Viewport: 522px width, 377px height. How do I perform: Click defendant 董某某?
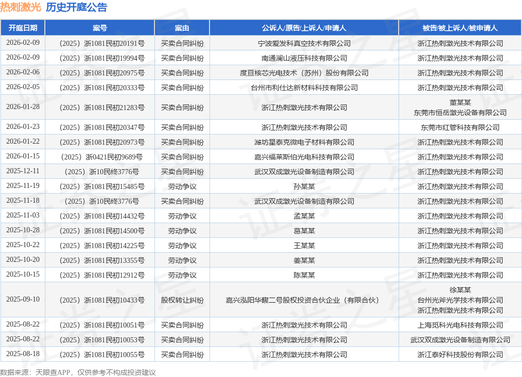[460, 102]
